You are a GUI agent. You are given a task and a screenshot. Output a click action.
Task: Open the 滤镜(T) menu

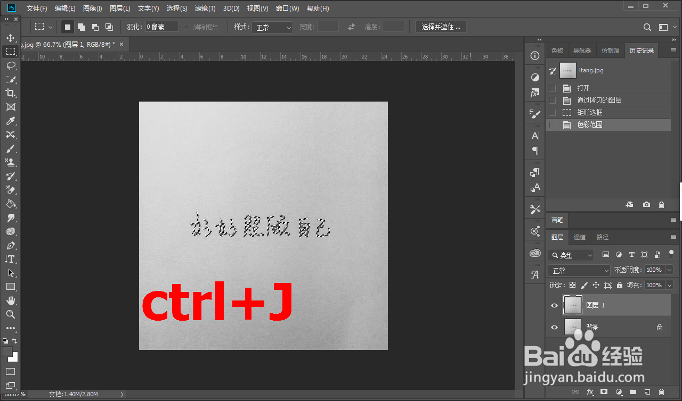tap(205, 9)
